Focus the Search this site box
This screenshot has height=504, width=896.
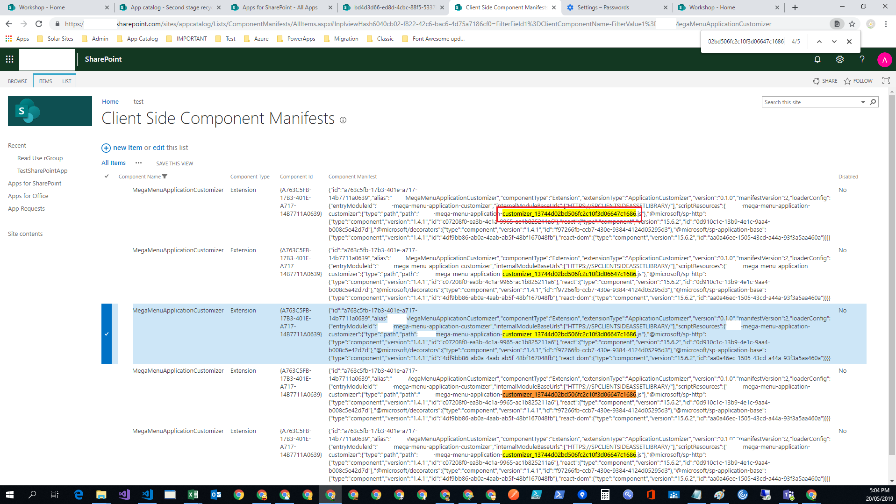(x=811, y=102)
